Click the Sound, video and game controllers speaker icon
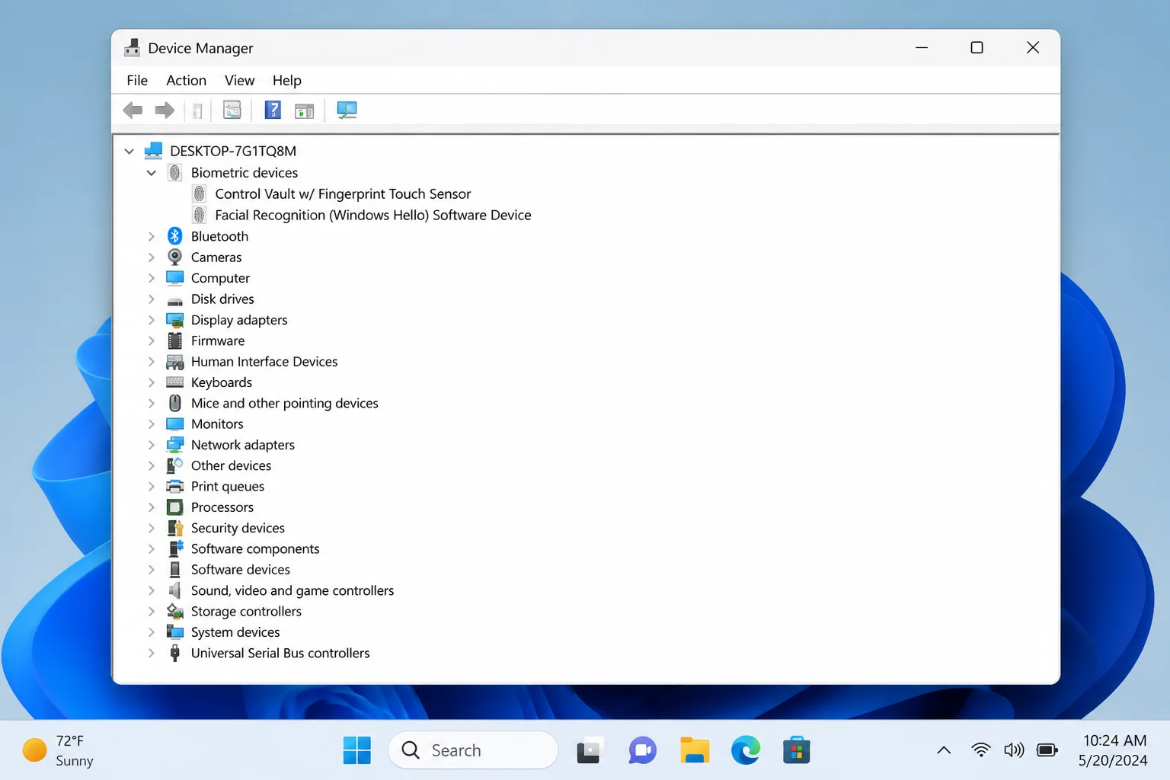 175,590
